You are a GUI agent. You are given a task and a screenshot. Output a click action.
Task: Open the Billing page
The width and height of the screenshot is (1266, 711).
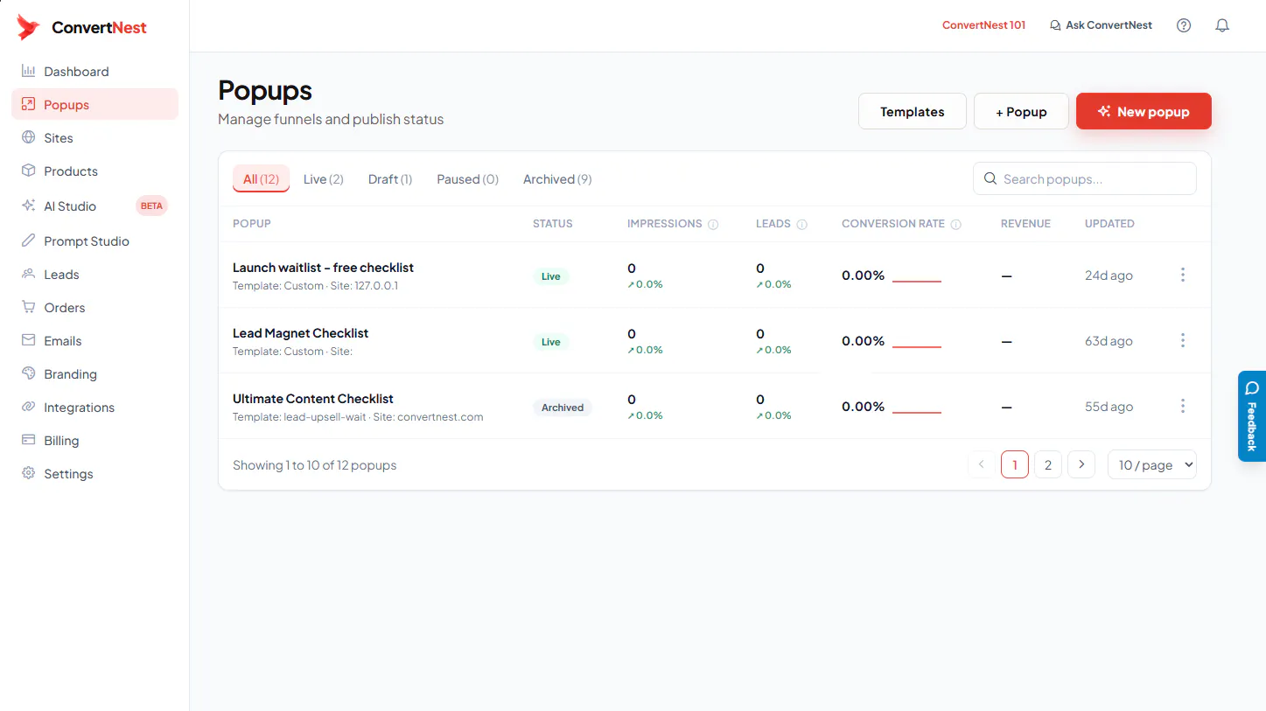point(94,441)
